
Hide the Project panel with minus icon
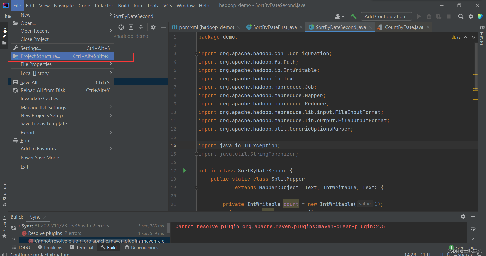pos(163,27)
